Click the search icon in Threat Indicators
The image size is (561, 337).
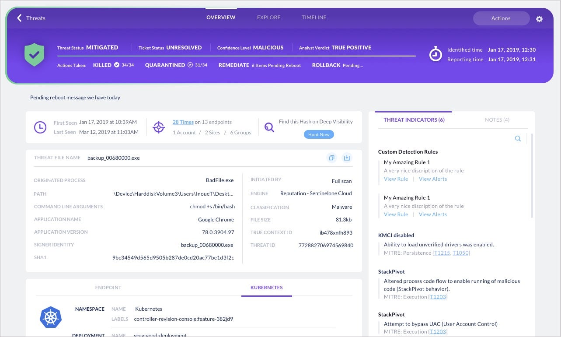[x=518, y=139]
